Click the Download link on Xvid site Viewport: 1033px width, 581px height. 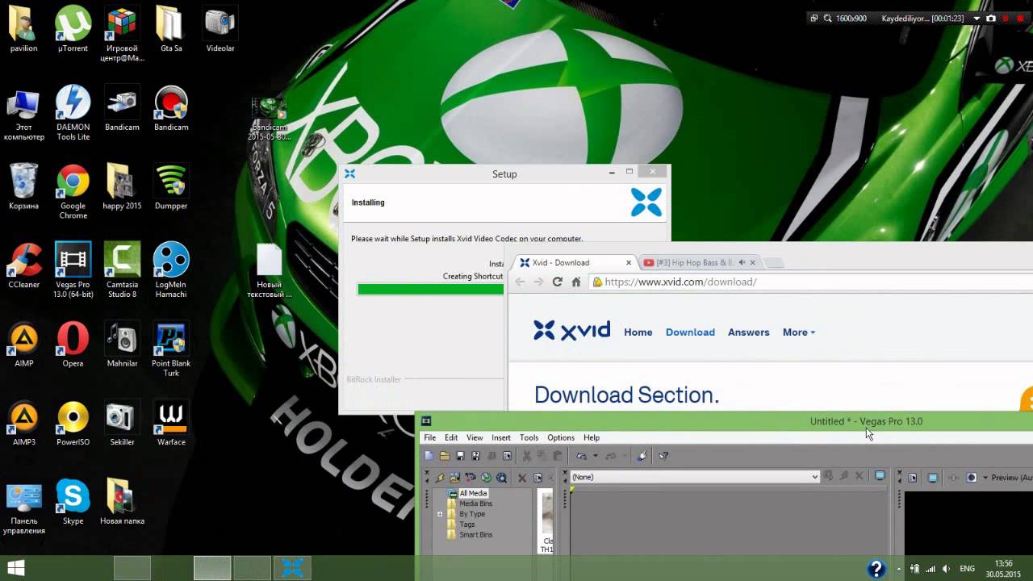click(x=690, y=332)
